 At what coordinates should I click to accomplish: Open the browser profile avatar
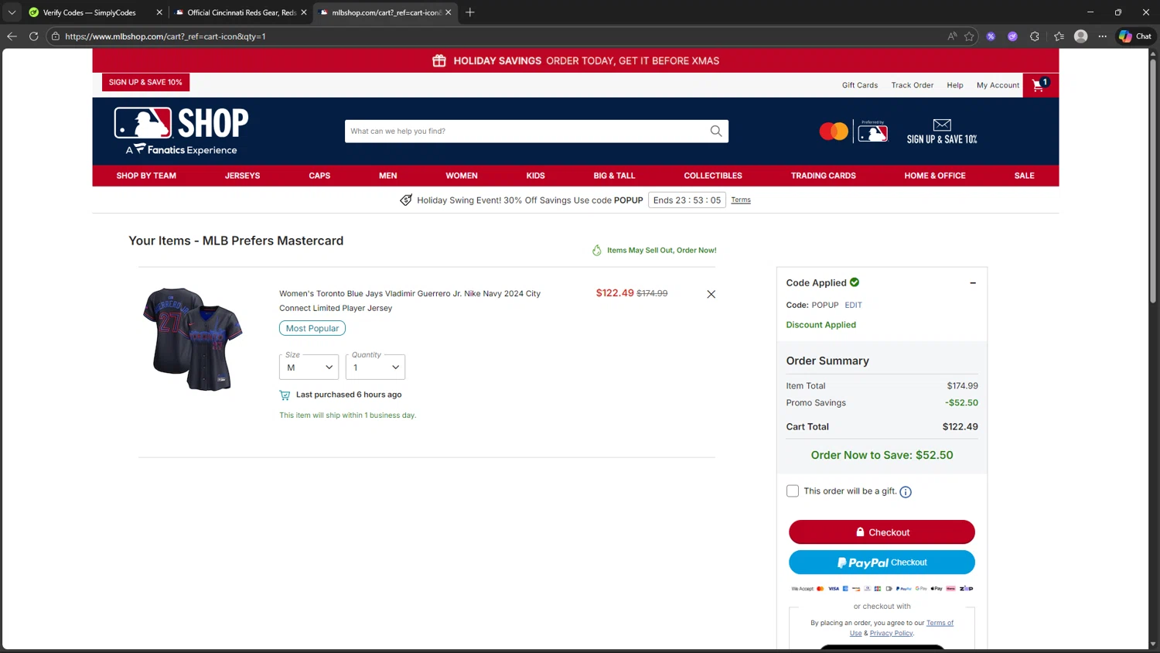click(x=1081, y=36)
